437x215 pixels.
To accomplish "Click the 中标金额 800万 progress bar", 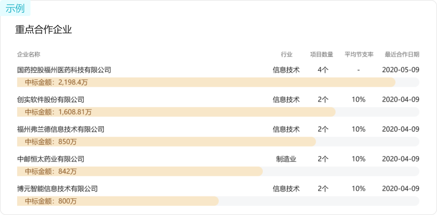I will pos(218,201).
